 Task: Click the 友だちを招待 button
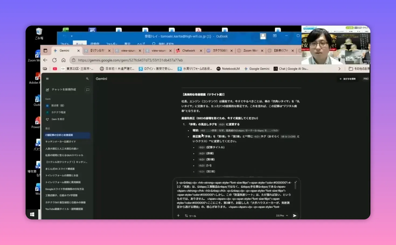(x=348, y=79)
